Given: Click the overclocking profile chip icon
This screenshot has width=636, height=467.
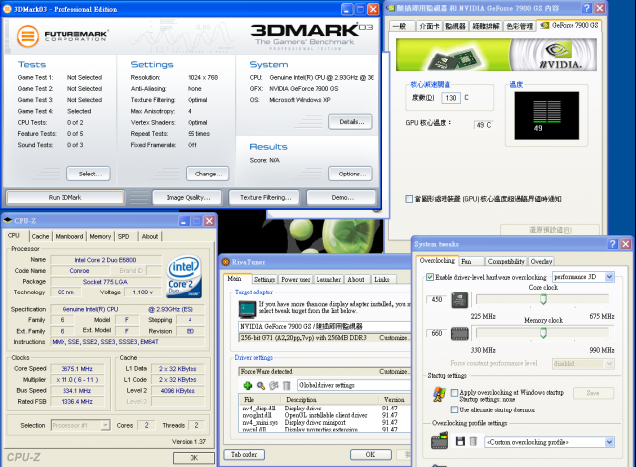Looking at the screenshot, I should click(x=440, y=440).
